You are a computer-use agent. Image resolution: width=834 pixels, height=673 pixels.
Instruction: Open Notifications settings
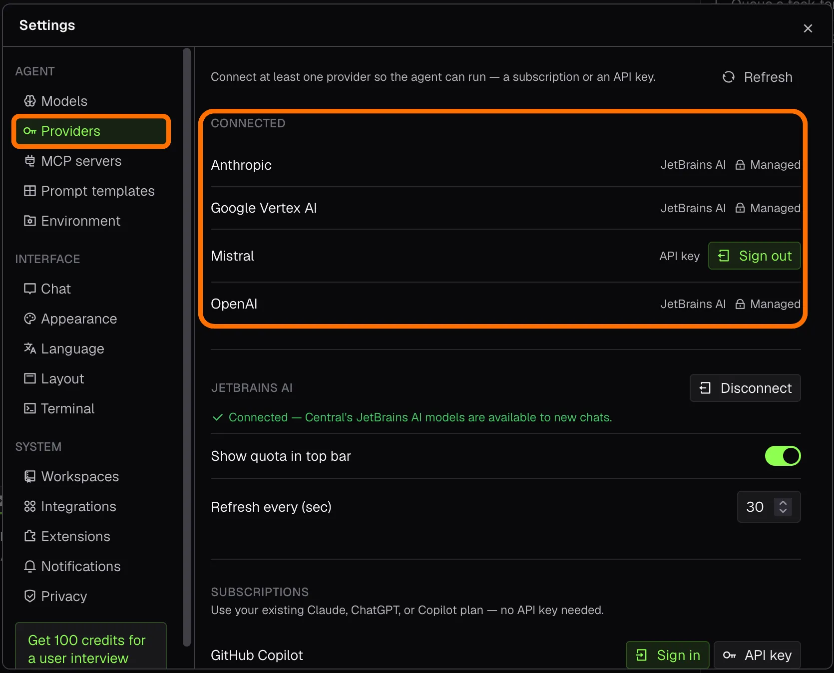(x=90, y=566)
